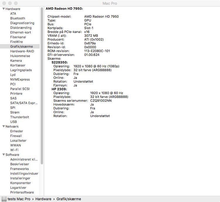Select Parallel SCSI entry
This screenshot has height=202, width=220.
click(20, 89)
